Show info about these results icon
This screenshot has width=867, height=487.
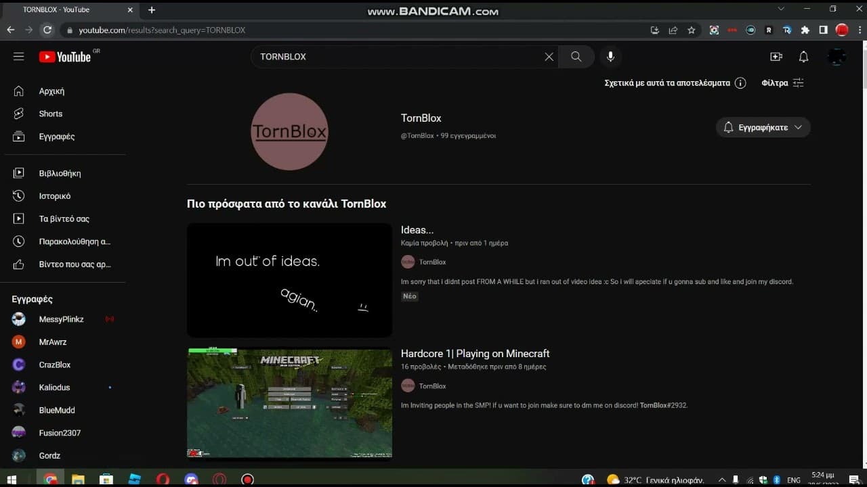click(x=740, y=83)
